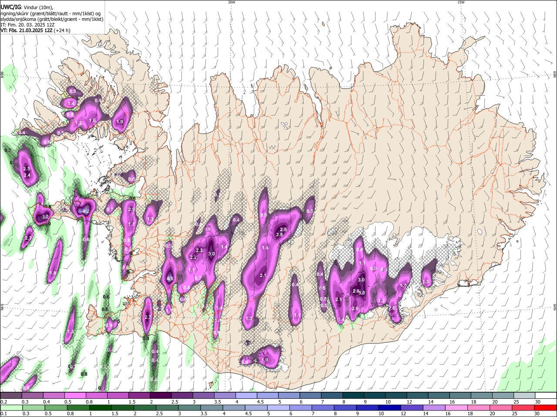This screenshot has height=417, width=557.
Task: Click the bright red swatch ending the lower legend
Action: point(546,407)
